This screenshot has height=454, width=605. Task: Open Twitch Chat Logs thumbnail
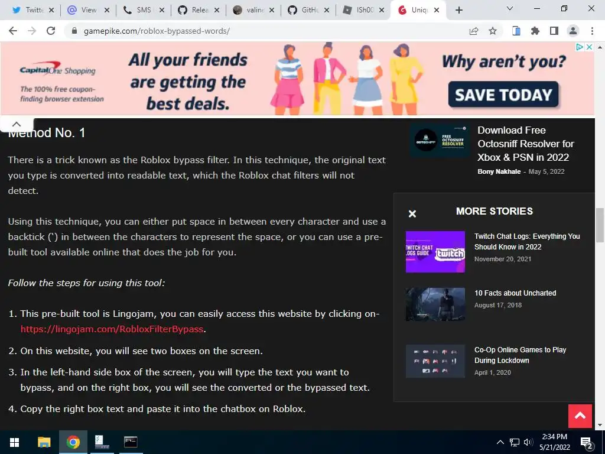click(x=435, y=252)
